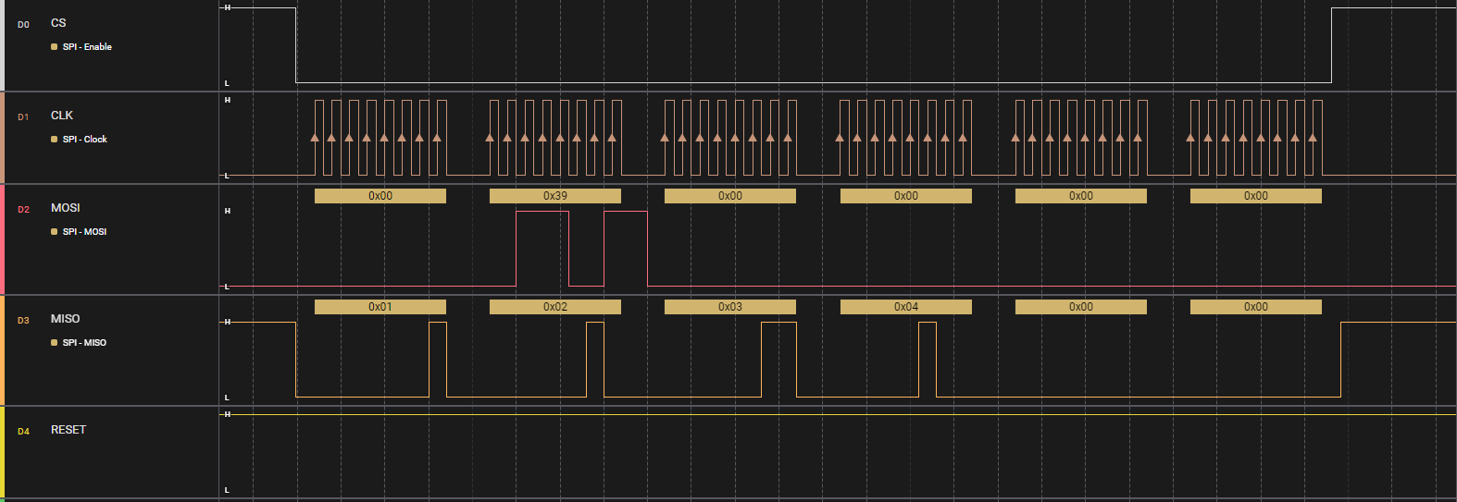Image resolution: width=1457 pixels, height=502 pixels.
Task: Select the 0x03 decoded MISO bubble
Action: click(x=730, y=307)
